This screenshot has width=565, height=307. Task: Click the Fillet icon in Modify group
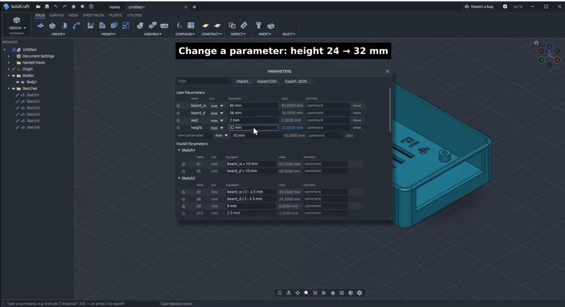[x=103, y=26]
